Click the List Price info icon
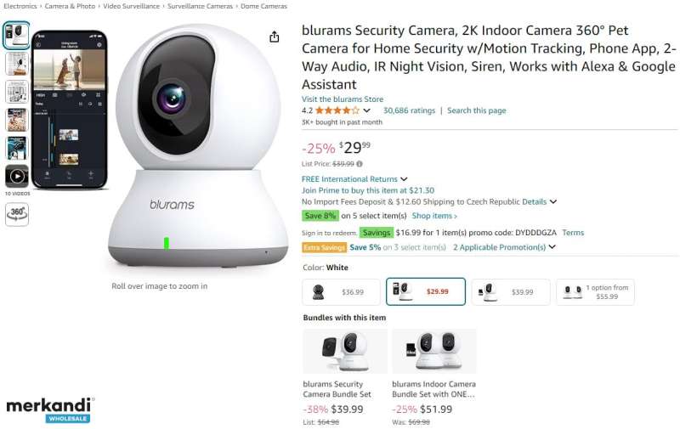 pyautogui.click(x=360, y=164)
